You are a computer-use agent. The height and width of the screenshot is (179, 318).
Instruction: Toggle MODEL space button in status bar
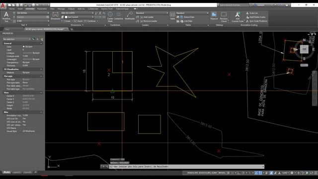click(x=222, y=173)
